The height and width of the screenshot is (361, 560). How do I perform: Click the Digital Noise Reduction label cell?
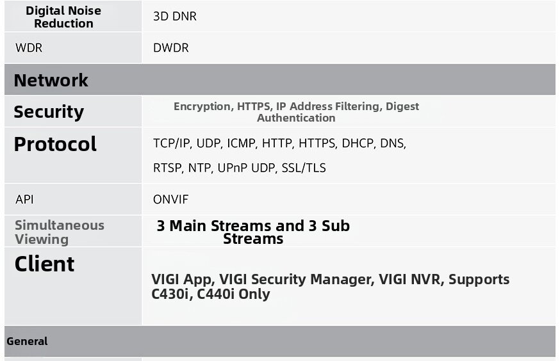63,17
